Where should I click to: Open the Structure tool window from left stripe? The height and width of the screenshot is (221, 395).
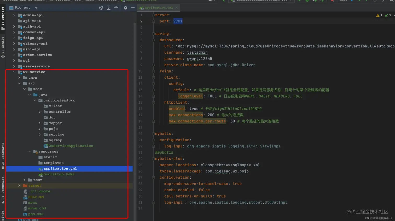tap(3, 190)
